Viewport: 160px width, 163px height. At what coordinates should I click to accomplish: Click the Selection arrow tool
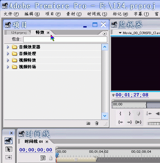9,149
